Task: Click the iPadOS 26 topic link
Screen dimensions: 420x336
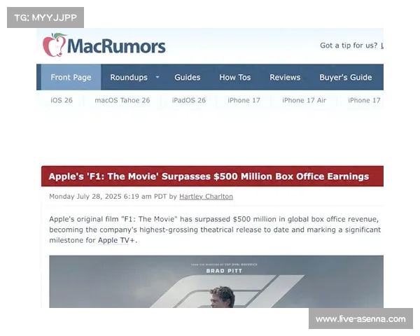Action: (189, 100)
